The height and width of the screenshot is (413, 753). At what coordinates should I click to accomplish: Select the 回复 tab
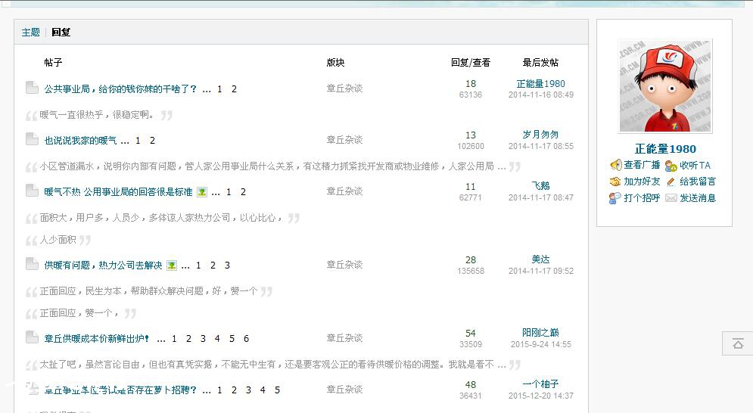point(61,33)
